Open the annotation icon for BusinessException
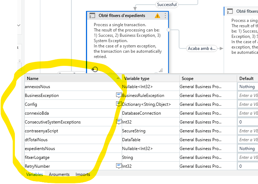The width and height of the screenshot is (258, 184). coord(119,95)
